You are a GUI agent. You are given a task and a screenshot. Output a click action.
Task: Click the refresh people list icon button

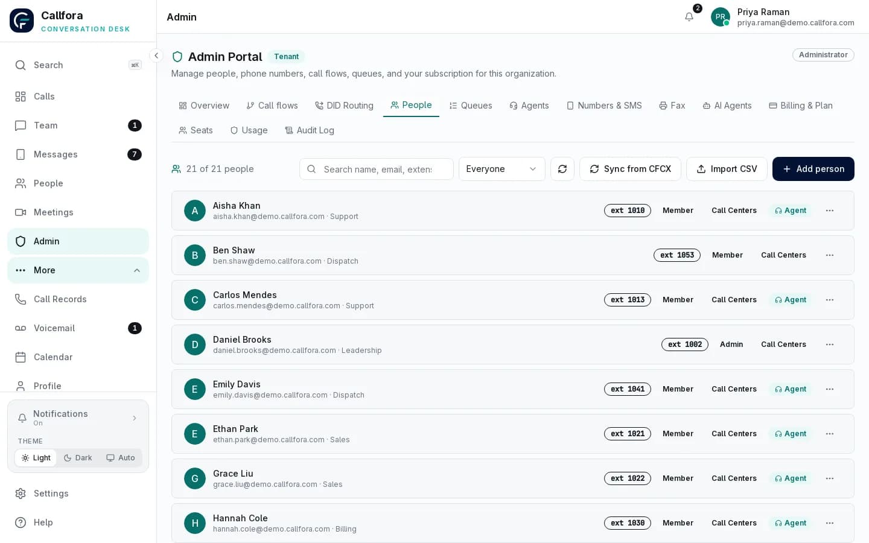pyautogui.click(x=562, y=169)
